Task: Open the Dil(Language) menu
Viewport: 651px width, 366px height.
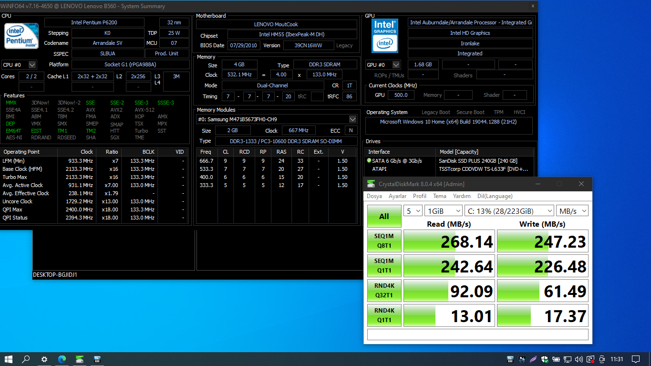Action: click(x=495, y=196)
